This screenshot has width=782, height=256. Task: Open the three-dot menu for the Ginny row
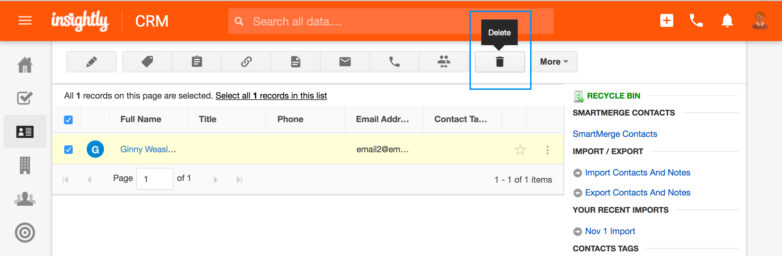[x=547, y=150]
